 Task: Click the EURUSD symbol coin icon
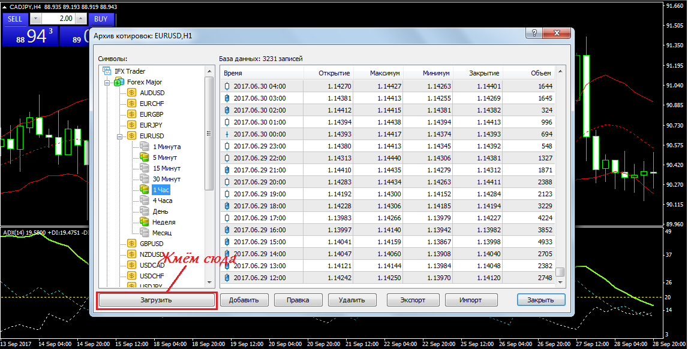(x=131, y=136)
